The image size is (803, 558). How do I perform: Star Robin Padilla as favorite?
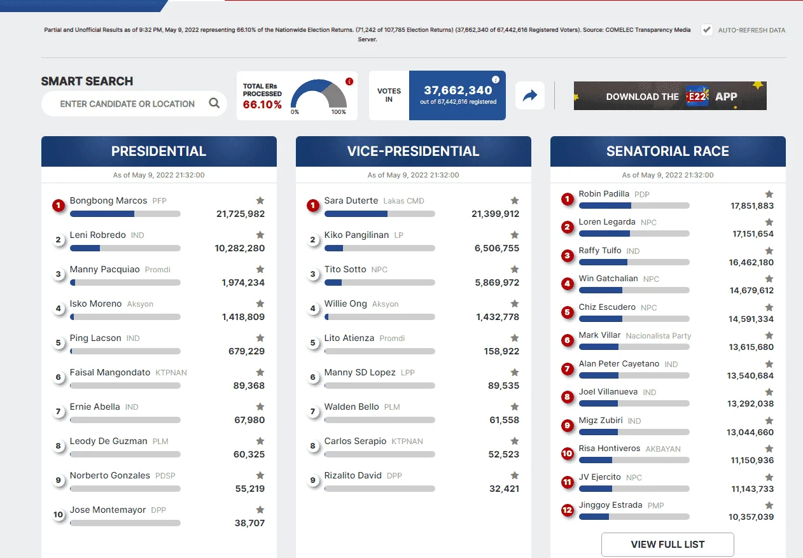pos(769,194)
